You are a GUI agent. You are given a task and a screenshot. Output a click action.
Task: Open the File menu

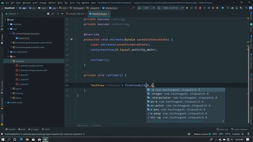7,3
